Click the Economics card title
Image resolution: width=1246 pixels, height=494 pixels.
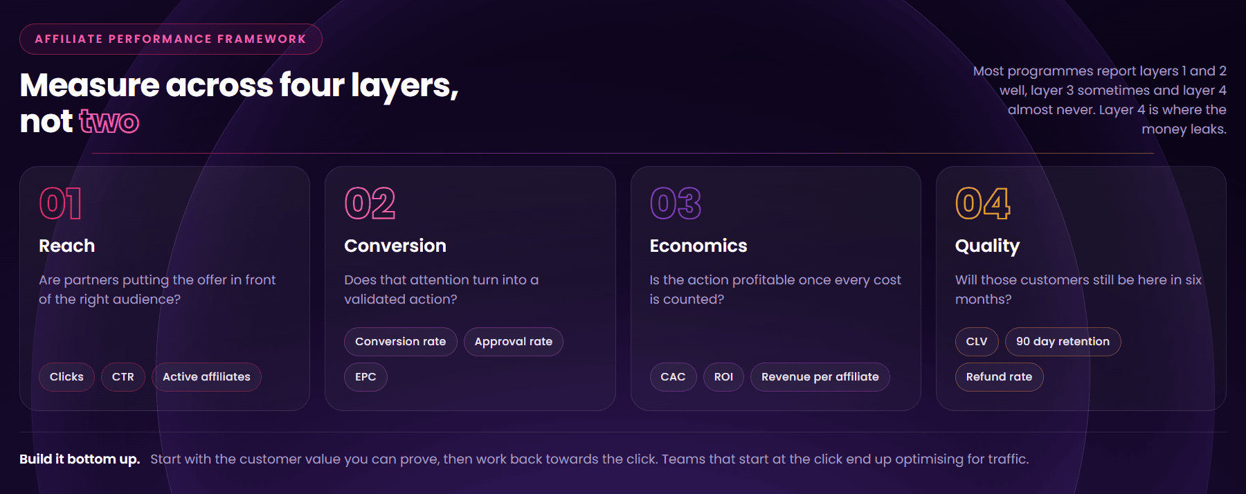coord(698,246)
